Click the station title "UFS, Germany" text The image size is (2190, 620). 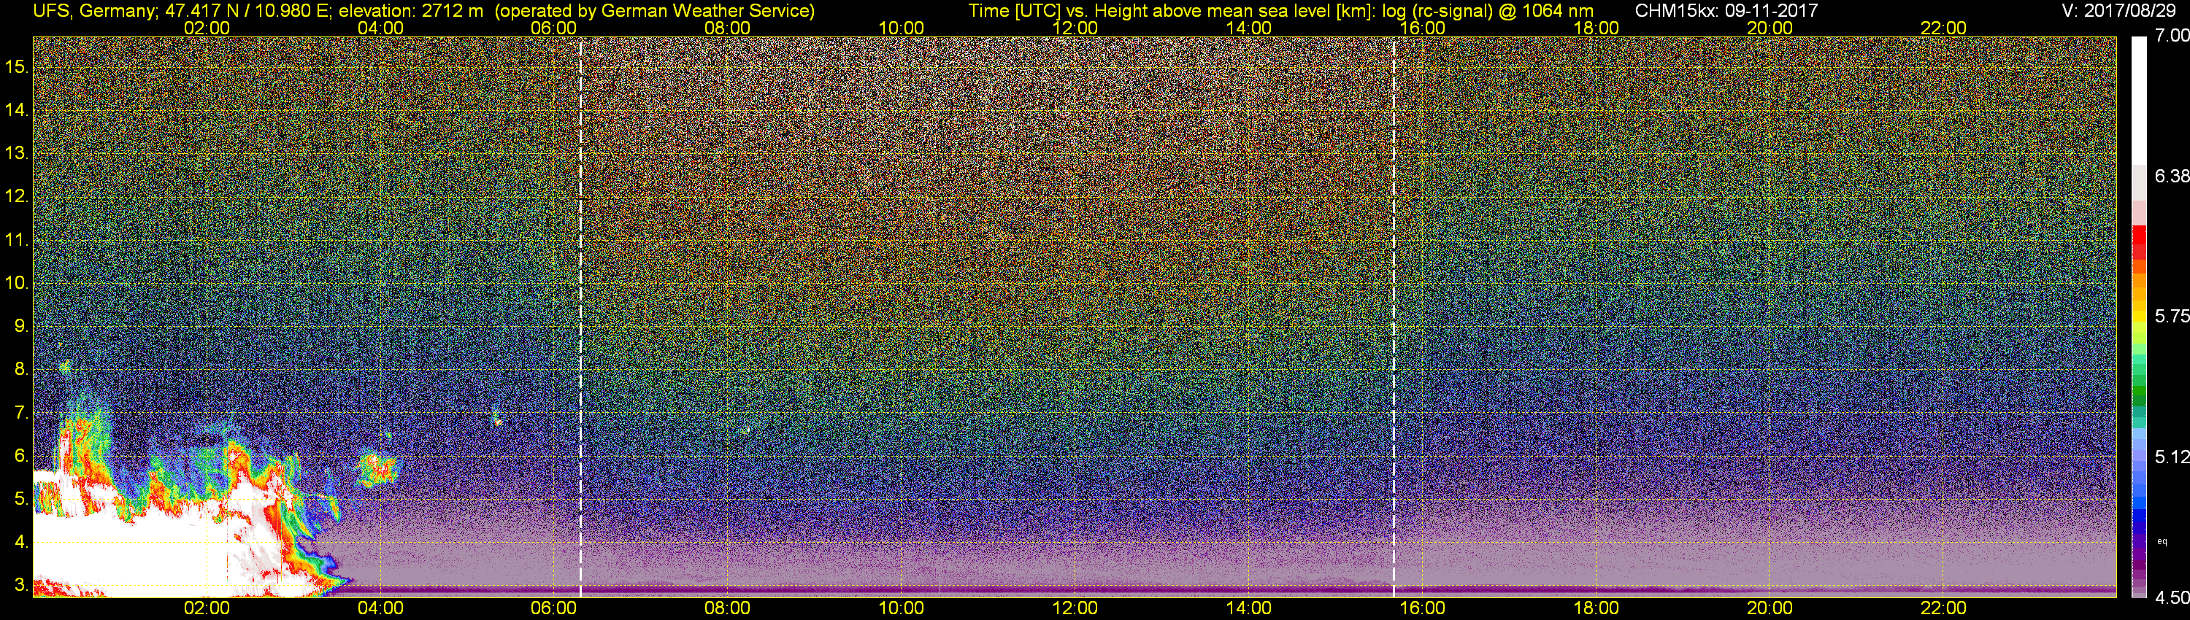coord(93,10)
